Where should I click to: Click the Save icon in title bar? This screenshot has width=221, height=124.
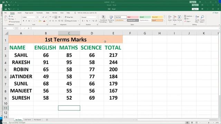[6, 9]
